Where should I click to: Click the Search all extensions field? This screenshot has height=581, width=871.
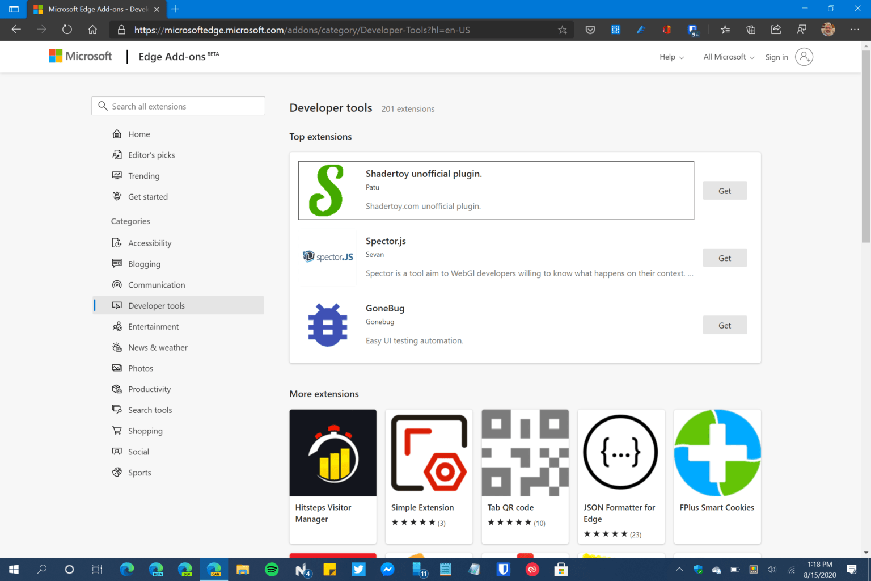coord(178,106)
